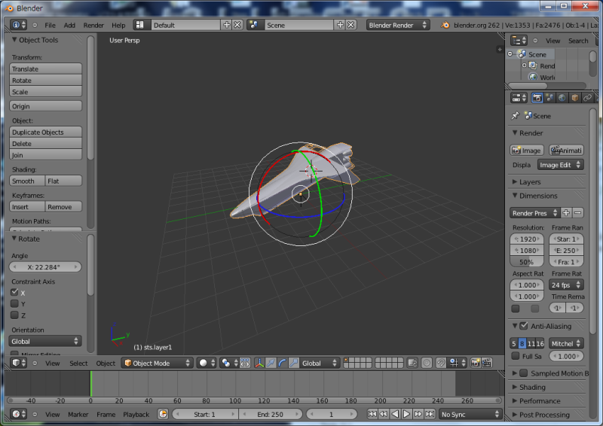
Task: Enable Sampled Motion Blur checkbox
Action: click(x=523, y=373)
